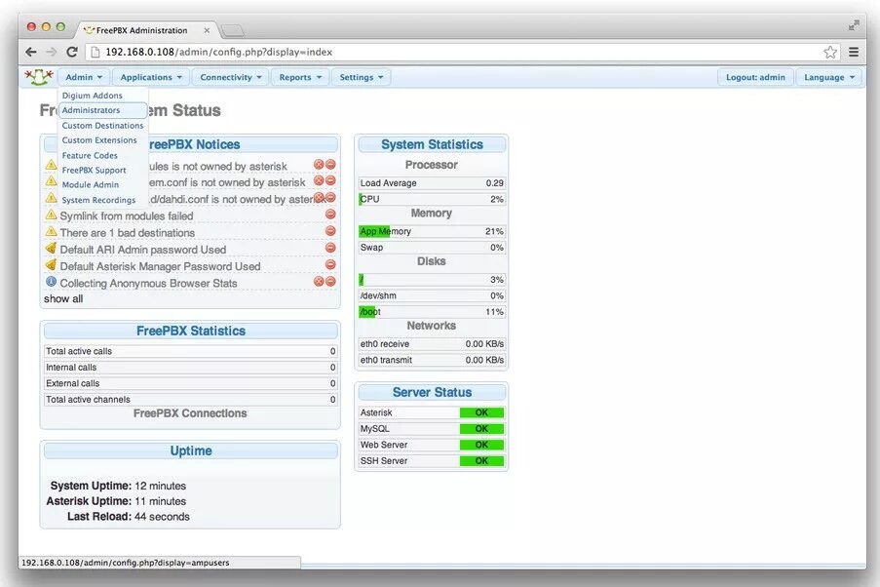Expand the Reports dropdown menu

point(300,77)
